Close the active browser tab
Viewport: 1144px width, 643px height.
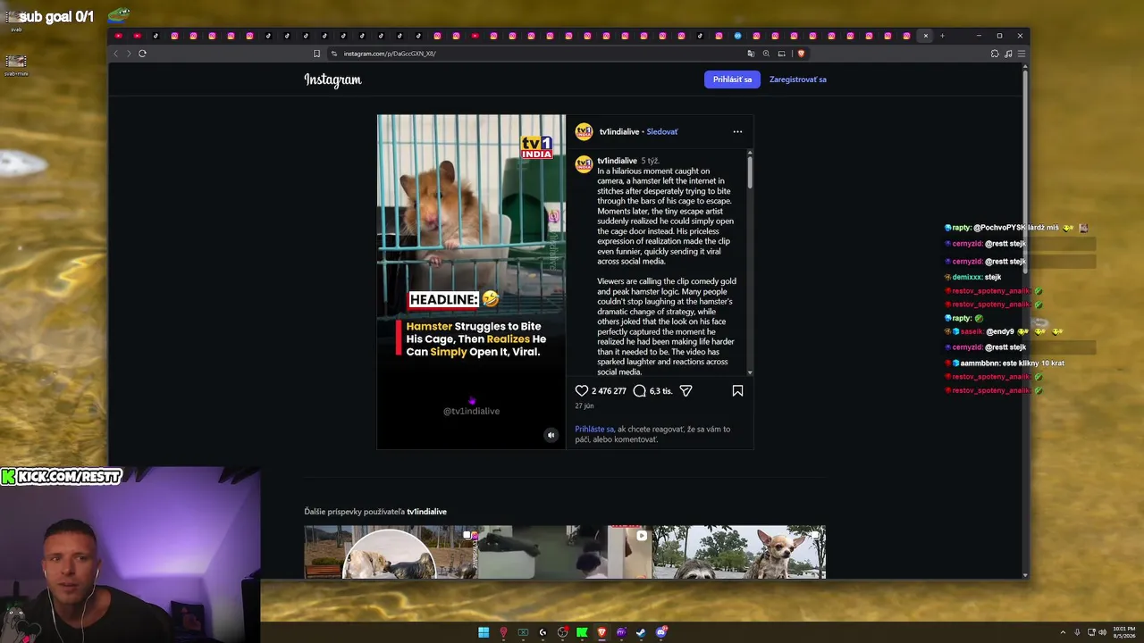pos(926,36)
